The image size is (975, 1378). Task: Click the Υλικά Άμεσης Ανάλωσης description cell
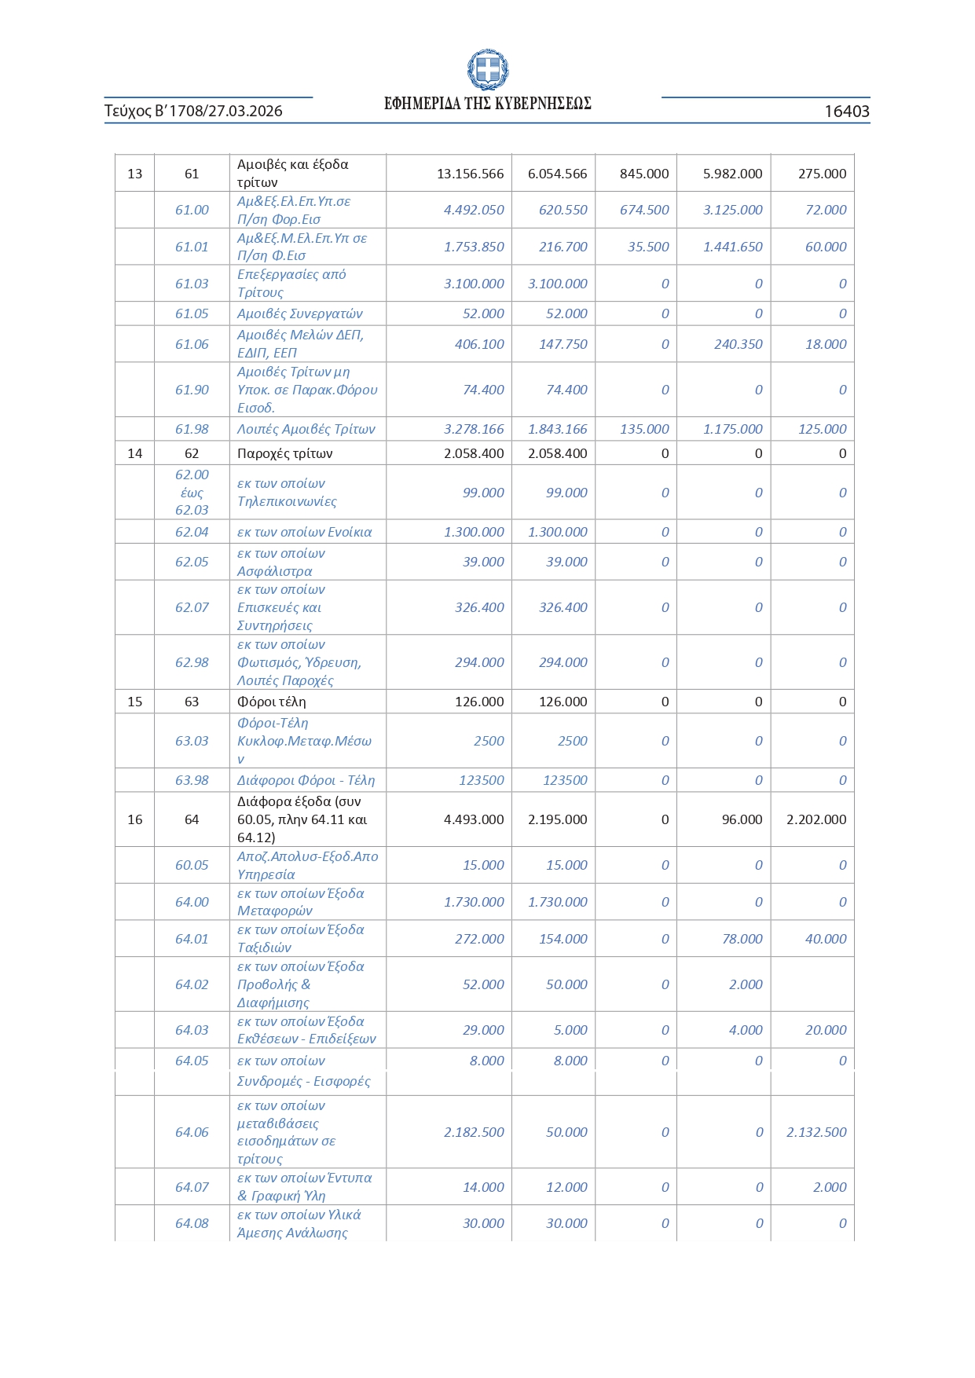[299, 1223]
